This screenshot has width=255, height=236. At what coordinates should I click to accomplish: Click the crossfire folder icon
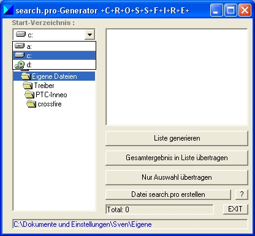click(31, 104)
